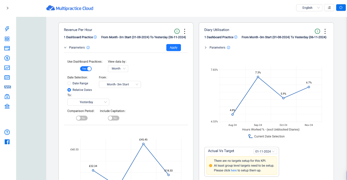Screen dimensions: 347x180
Task: Open the lightning bolt sidebar icon
Action: pos(7,29)
